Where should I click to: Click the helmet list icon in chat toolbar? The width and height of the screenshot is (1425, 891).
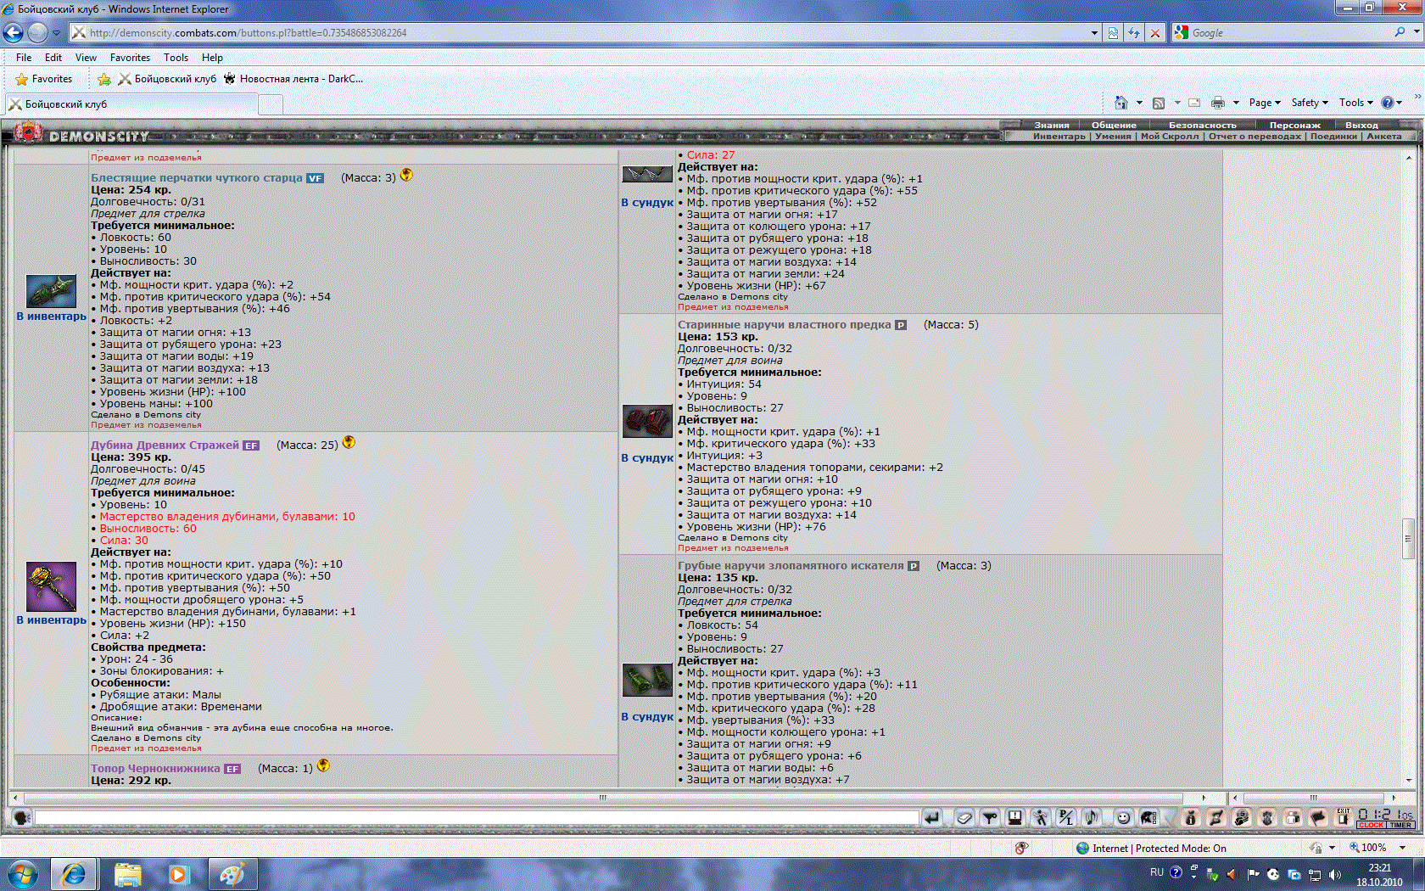(1148, 817)
